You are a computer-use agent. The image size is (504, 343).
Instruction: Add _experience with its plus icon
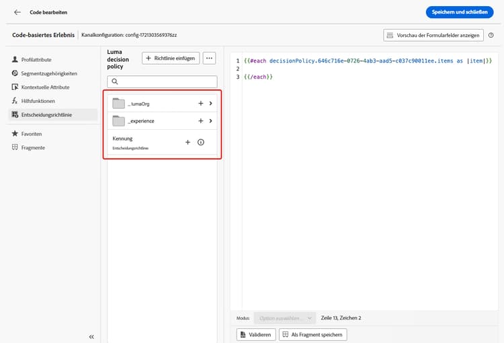200,120
